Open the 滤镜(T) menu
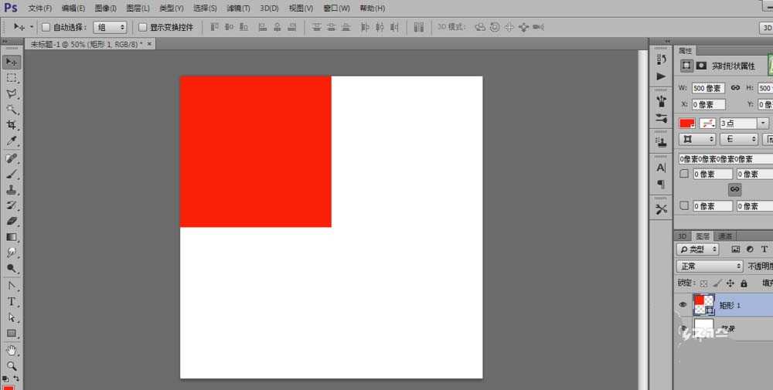The height and width of the screenshot is (390, 773). (238, 8)
